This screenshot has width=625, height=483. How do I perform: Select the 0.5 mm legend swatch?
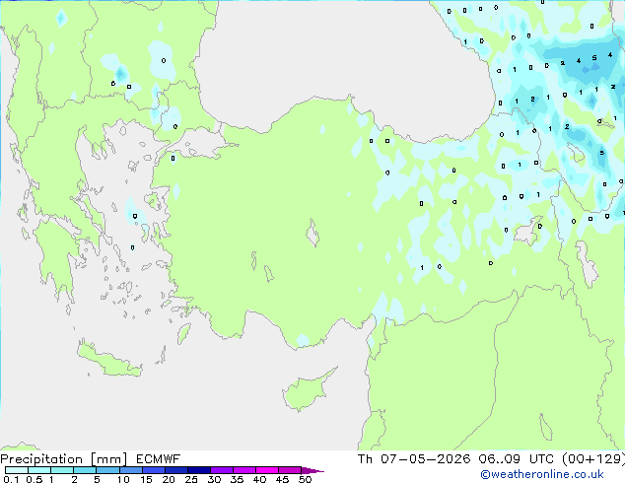[39, 470]
